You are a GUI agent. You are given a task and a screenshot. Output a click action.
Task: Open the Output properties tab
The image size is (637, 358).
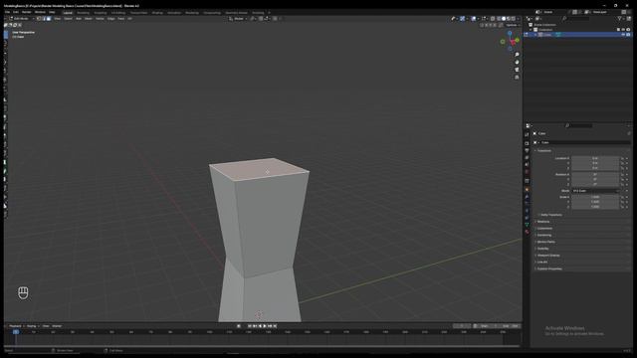coord(527,150)
